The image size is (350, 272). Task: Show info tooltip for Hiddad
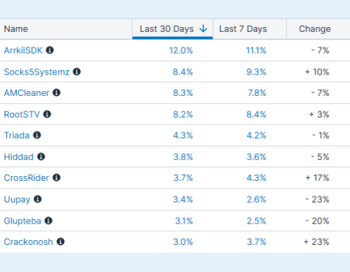pyautogui.click(x=41, y=156)
